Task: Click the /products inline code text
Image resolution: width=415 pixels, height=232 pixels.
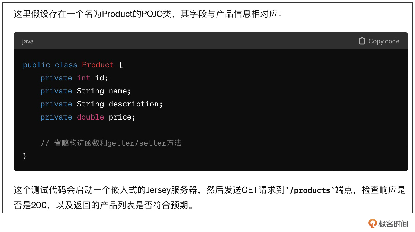Action: [x=310, y=190]
